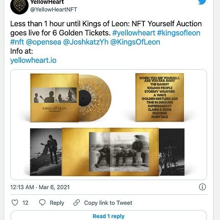The height and width of the screenshot is (220, 220).
Task: Open the gold album tracklist image
Action: (x=159, y=97)
